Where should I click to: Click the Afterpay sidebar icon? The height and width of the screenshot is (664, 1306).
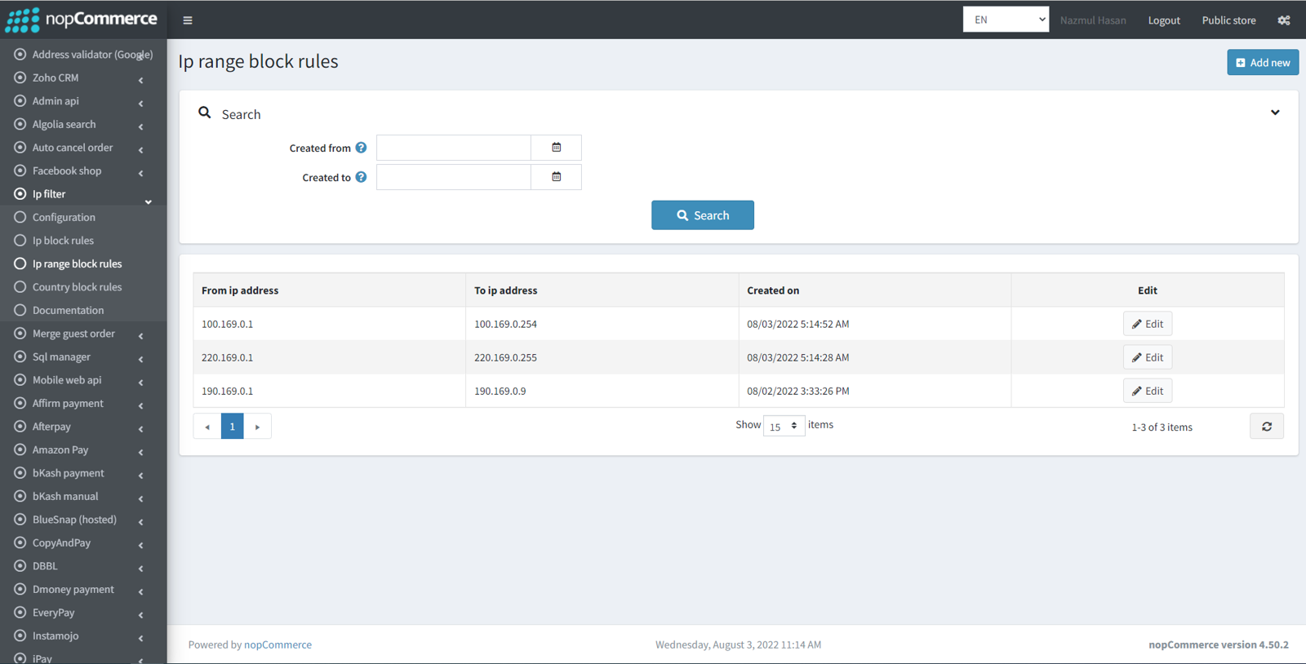coord(20,427)
